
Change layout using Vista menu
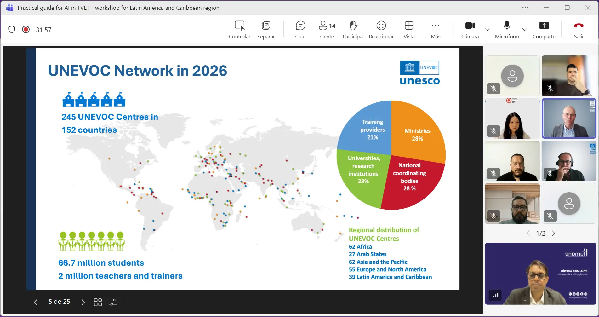click(x=409, y=30)
